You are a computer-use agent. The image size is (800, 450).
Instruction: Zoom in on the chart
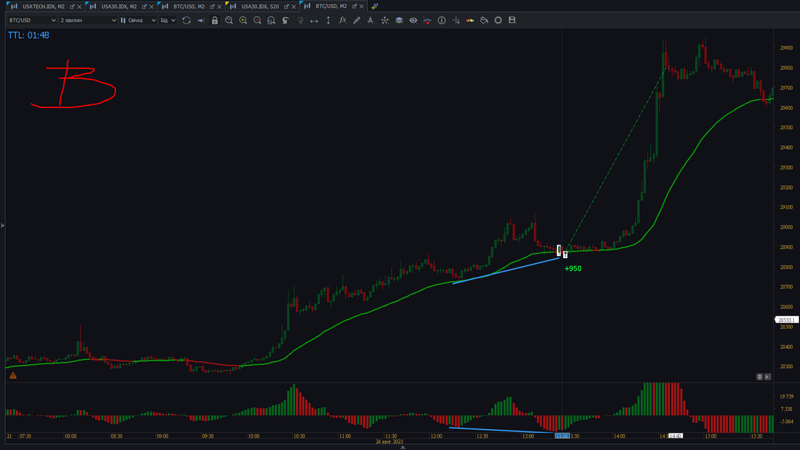243,20
